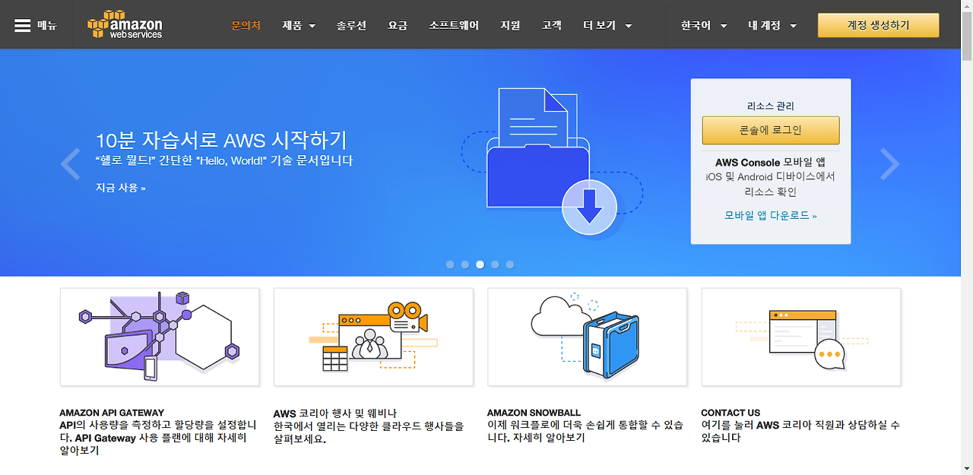Select the third carousel dot
This screenshot has width=973, height=475.
[480, 264]
